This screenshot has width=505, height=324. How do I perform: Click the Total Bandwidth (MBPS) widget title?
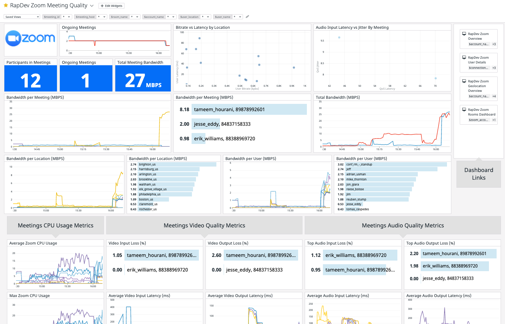(338, 97)
